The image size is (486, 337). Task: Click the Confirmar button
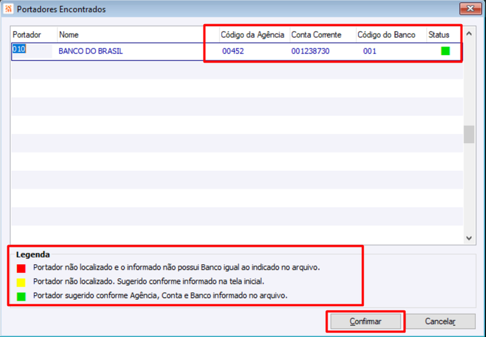pos(365,321)
